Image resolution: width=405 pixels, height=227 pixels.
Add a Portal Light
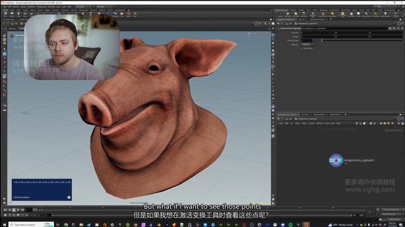coord(376,15)
